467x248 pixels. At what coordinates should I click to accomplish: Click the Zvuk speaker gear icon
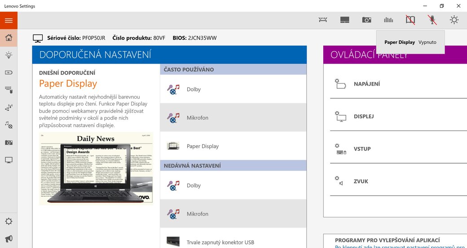[339, 181]
